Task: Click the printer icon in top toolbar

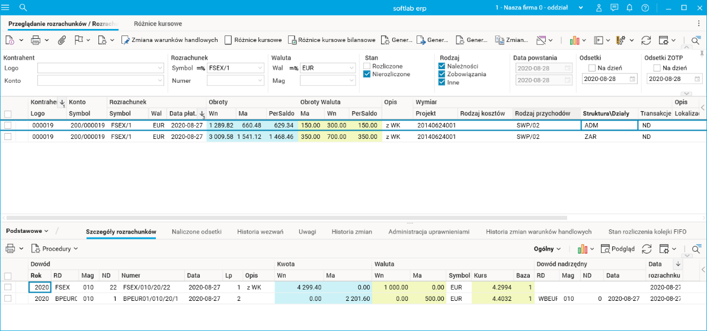Action: coord(36,40)
